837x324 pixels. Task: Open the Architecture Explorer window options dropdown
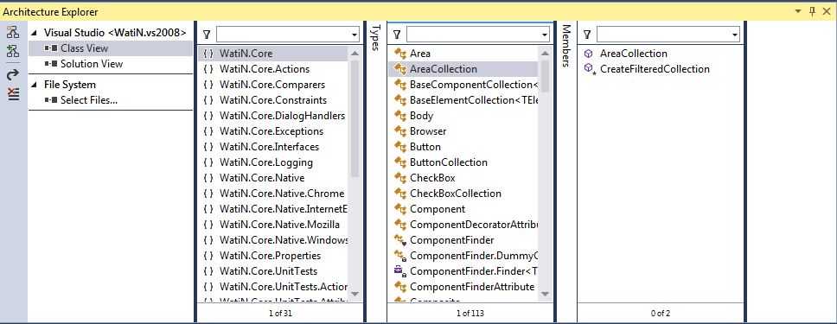798,11
